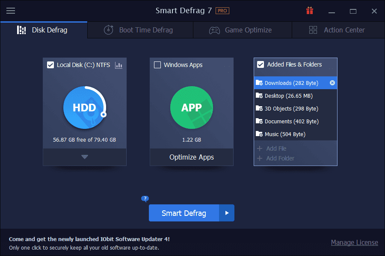Select 3D Objects (298 Byte) entry
The height and width of the screenshot is (256, 385).
click(x=295, y=108)
